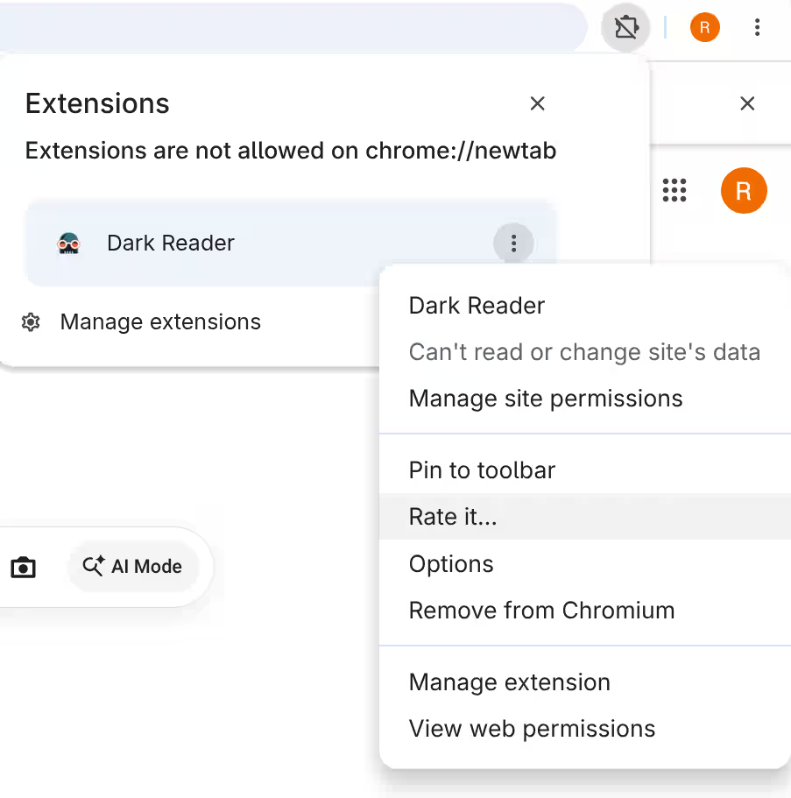Open Dark Reader's three-dot more actions

tap(513, 244)
